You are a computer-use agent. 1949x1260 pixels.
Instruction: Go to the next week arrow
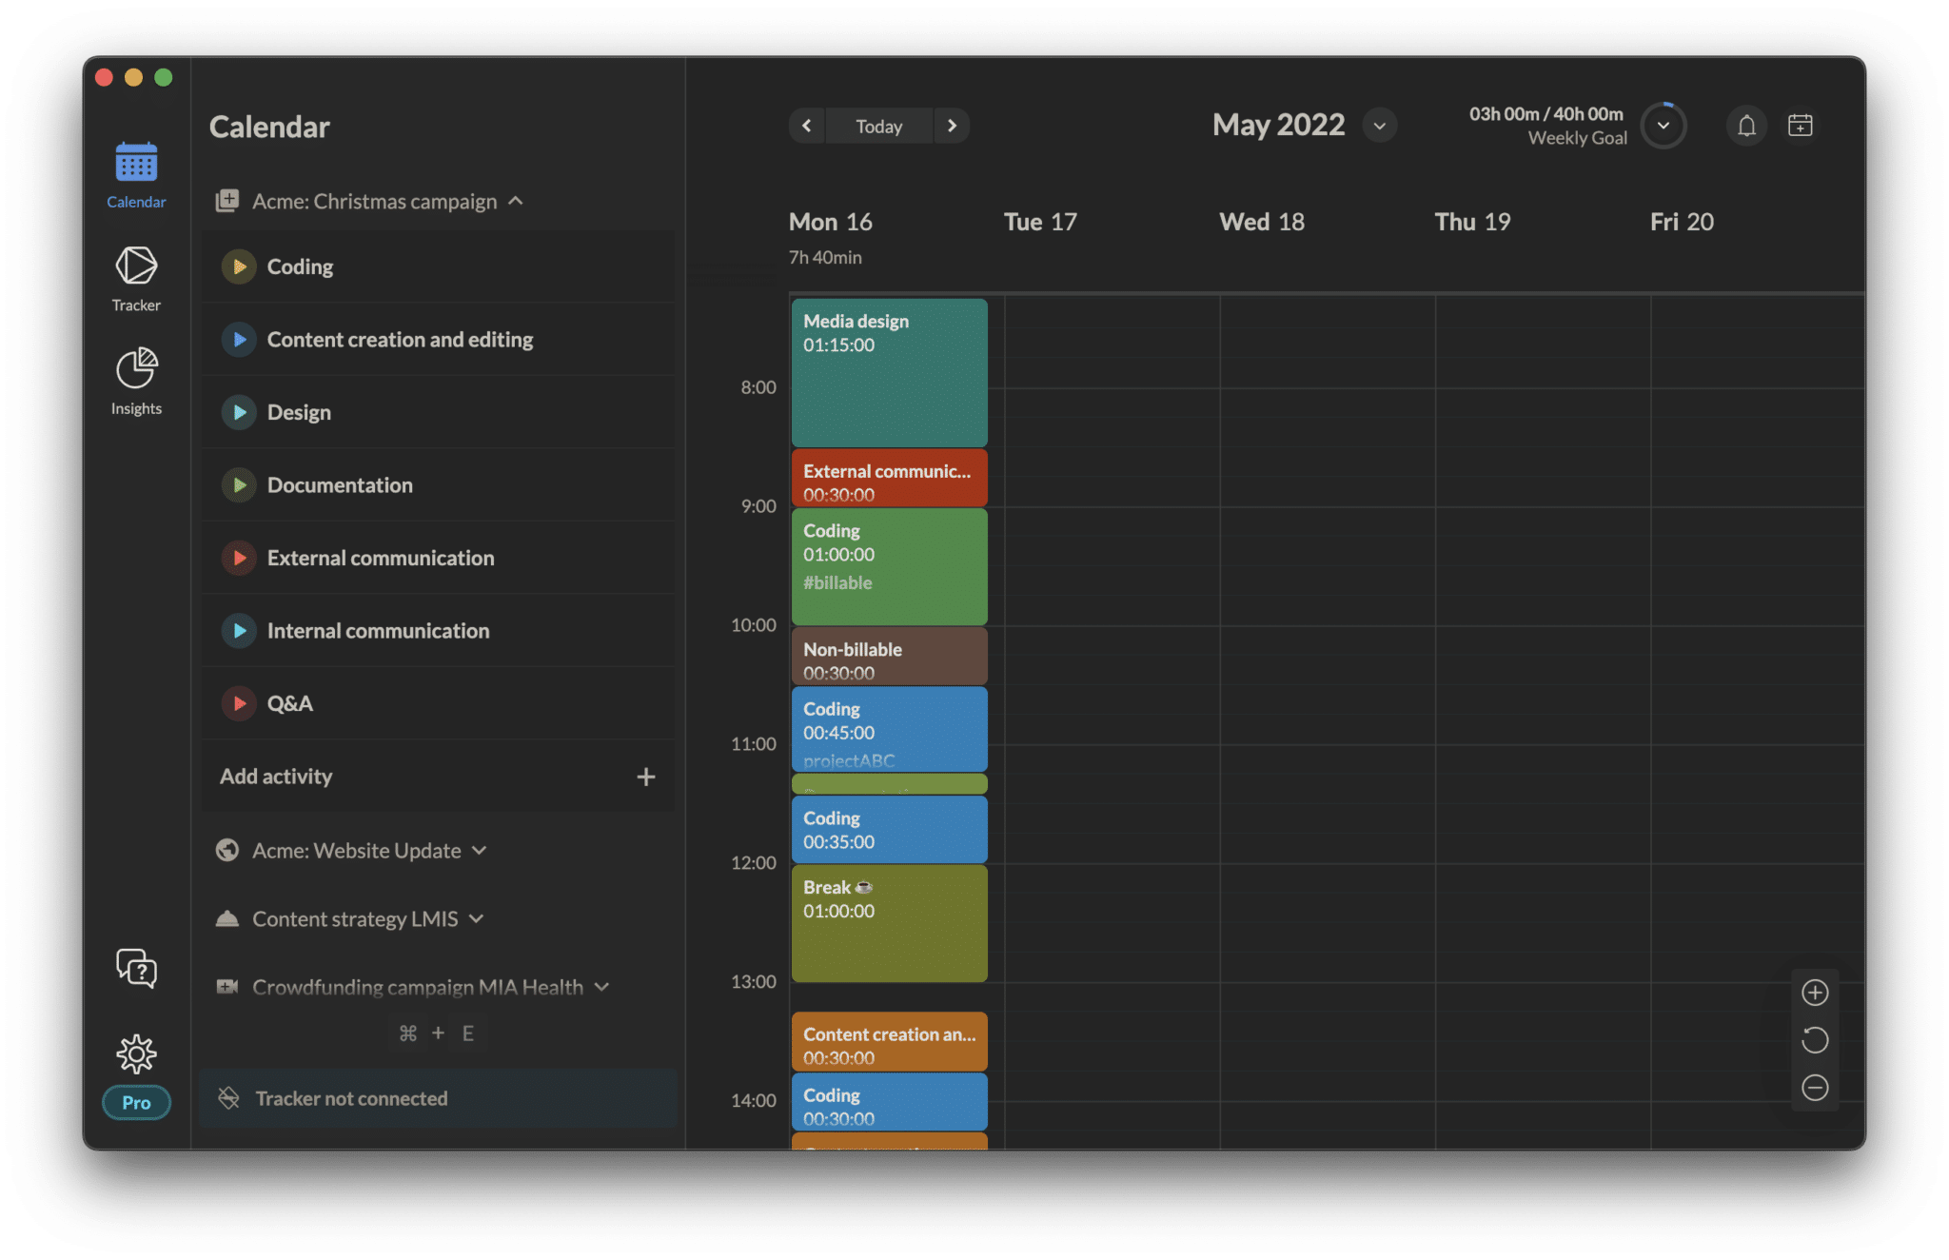click(x=952, y=126)
